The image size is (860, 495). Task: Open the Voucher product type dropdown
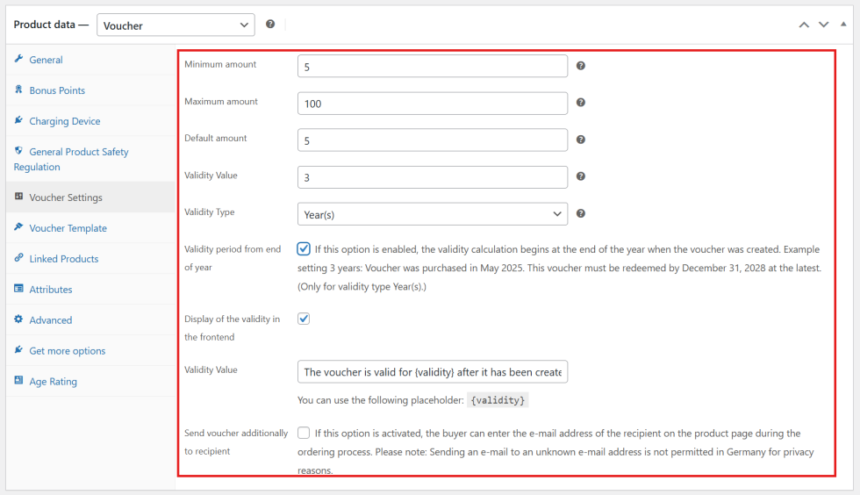(176, 25)
